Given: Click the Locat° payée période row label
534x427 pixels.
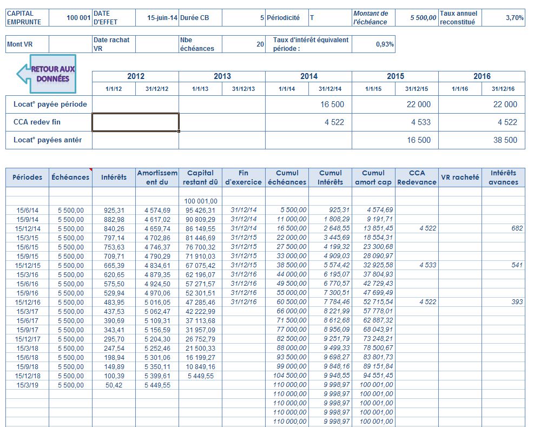Looking at the screenshot, I should [50, 104].
